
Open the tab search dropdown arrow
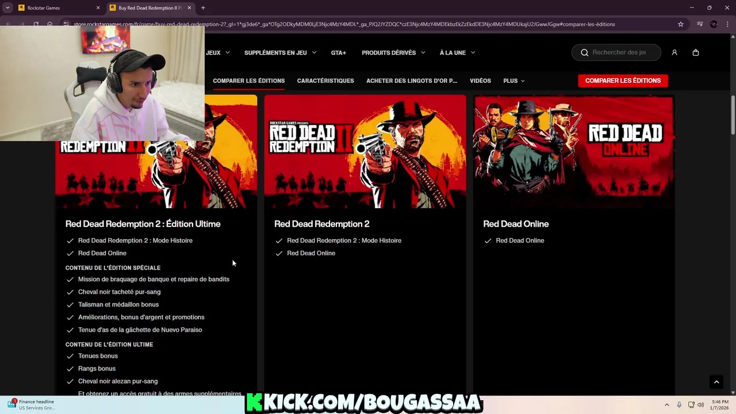pos(7,8)
